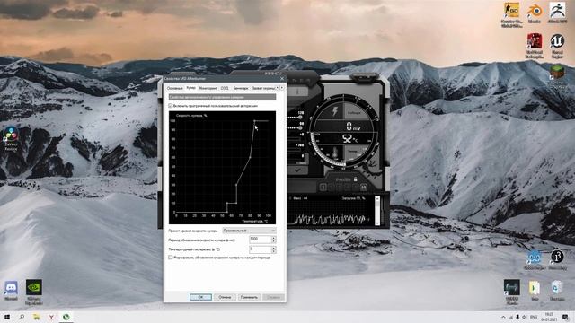The image size is (575, 323).
Task: Close the MSI Afterburner properties dialog
Action: (x=281, y=78)
